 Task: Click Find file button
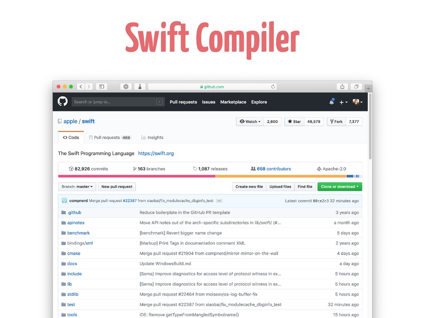[x=305, y=187]
